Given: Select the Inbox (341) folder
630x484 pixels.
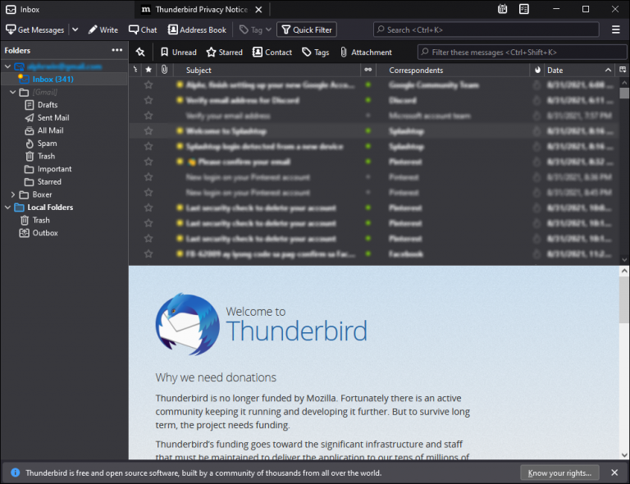Looking at the screenshot, I should [53, 79].
